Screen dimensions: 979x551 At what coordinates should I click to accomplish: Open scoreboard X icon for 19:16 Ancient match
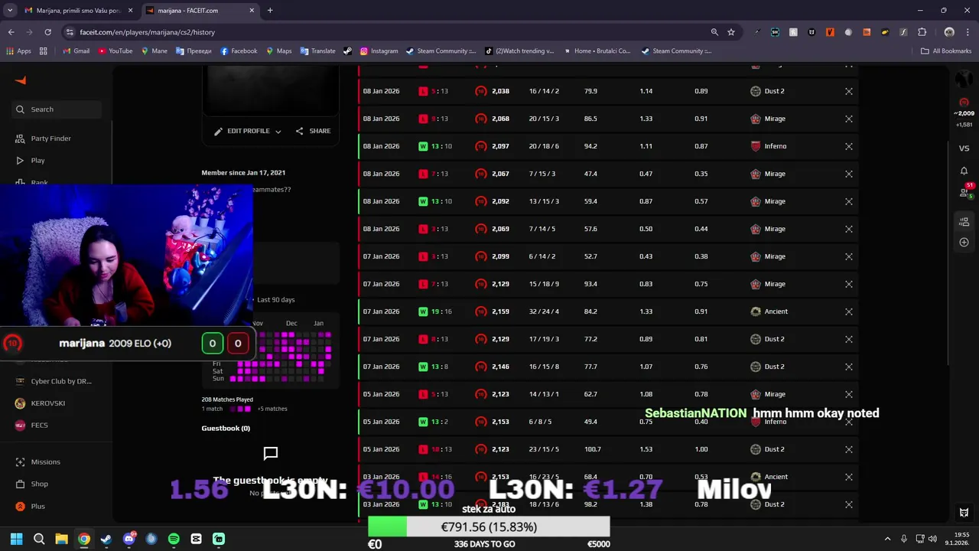pyautogui.click(x=849, y=311)
